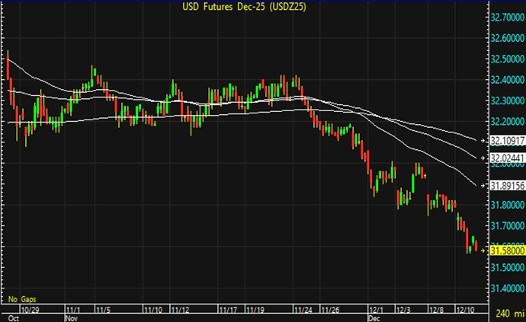The image size is (526, 322).
Task: Select the 31.89156 moving average value label
Action: [506, 185]
